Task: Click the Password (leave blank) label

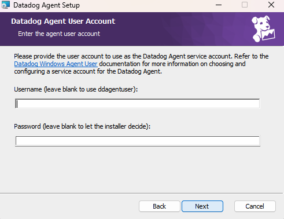Action: 82,126
